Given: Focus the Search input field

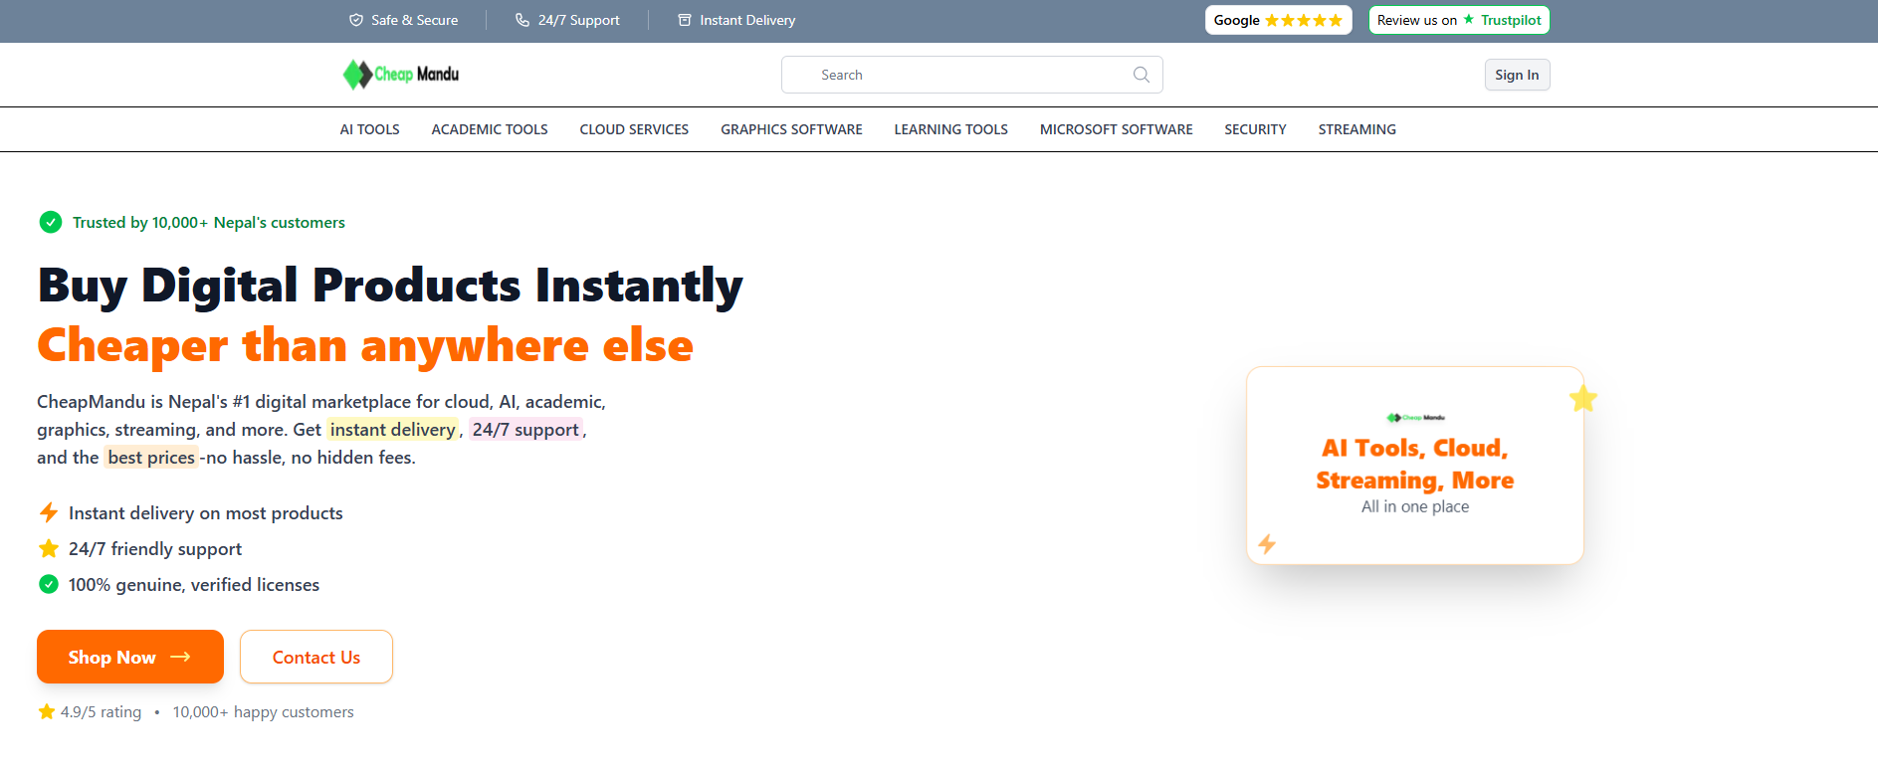Looking at the screenshot, I should click(972, 75).
